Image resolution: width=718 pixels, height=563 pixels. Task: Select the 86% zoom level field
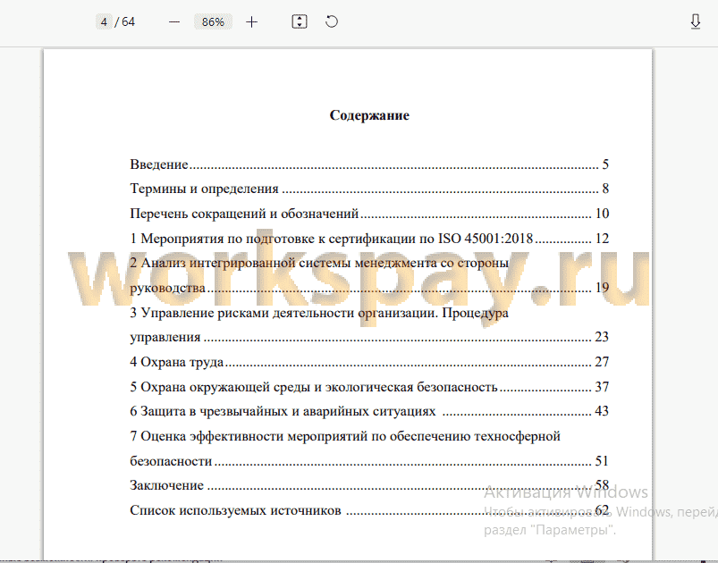(213, 22)
